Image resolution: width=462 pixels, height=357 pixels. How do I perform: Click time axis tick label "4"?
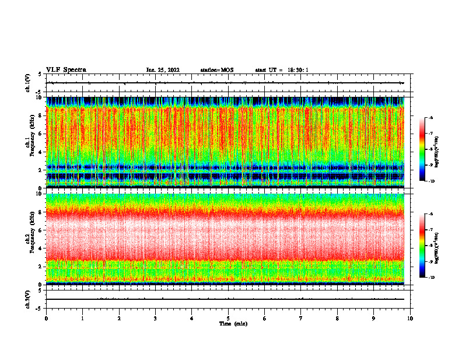coord(192,318)
